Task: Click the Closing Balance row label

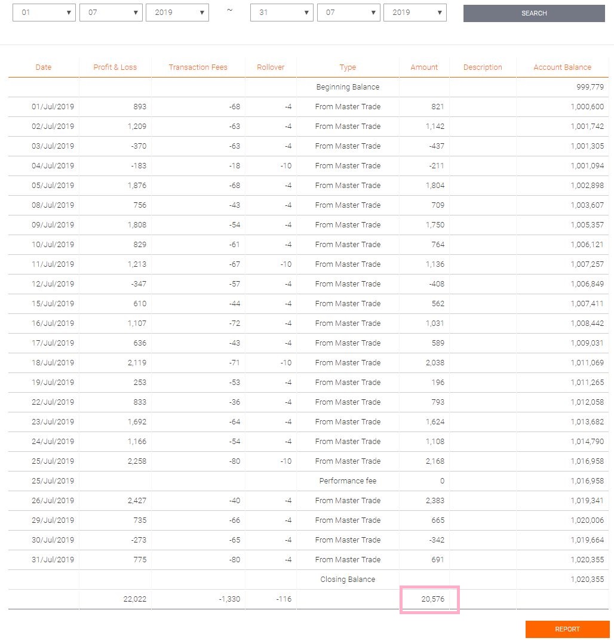Action: [x=348, y=580]
